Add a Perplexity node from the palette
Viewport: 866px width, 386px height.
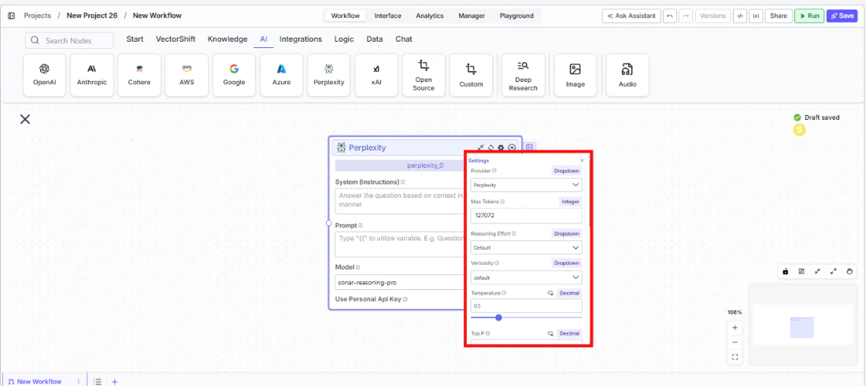328,75
